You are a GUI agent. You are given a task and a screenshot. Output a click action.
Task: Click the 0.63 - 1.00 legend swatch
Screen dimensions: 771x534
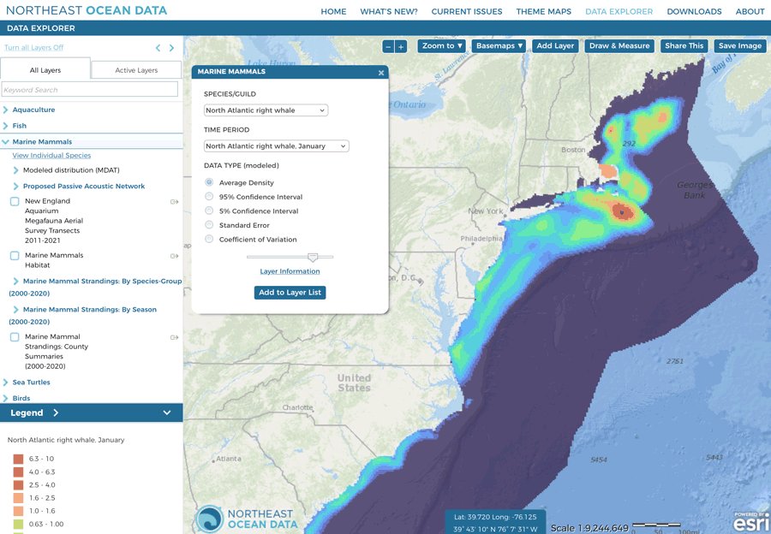click(18, 525)
